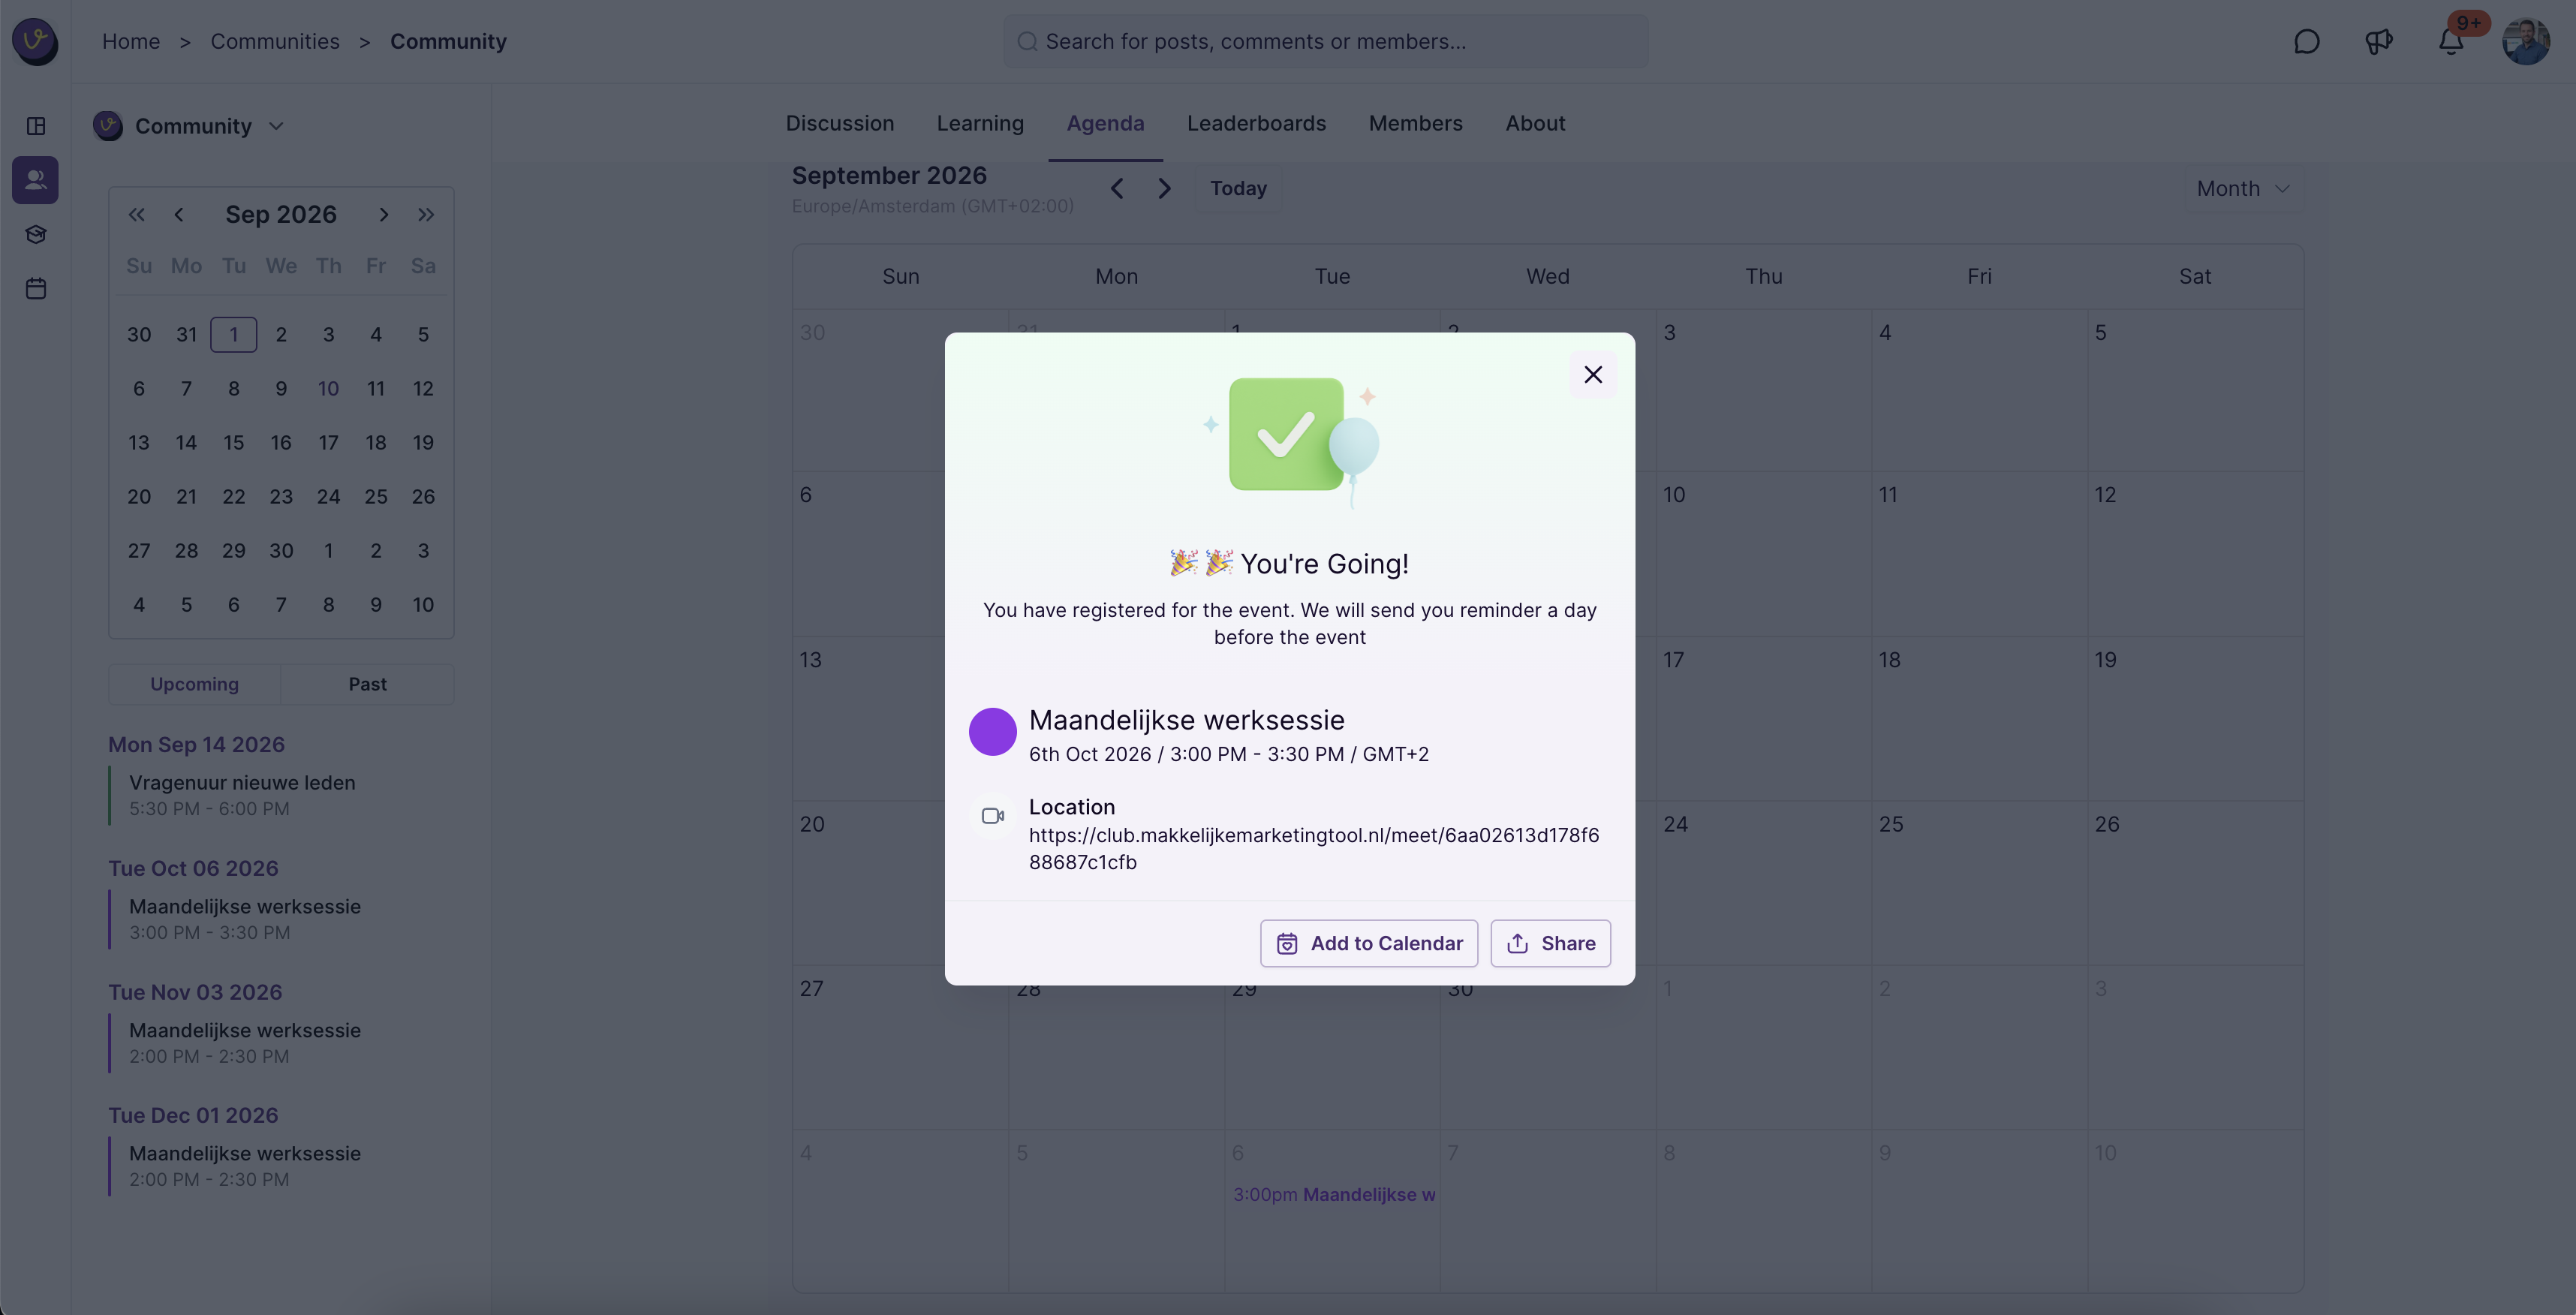Go to next month in main calendar
Screen dimensions: 2576x1315
tap(1164, 188)
